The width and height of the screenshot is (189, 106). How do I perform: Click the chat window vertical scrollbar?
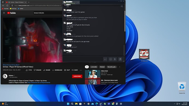[125, 21]
